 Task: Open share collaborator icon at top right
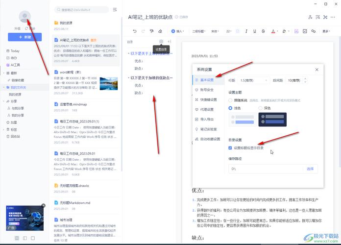[310, 17]
